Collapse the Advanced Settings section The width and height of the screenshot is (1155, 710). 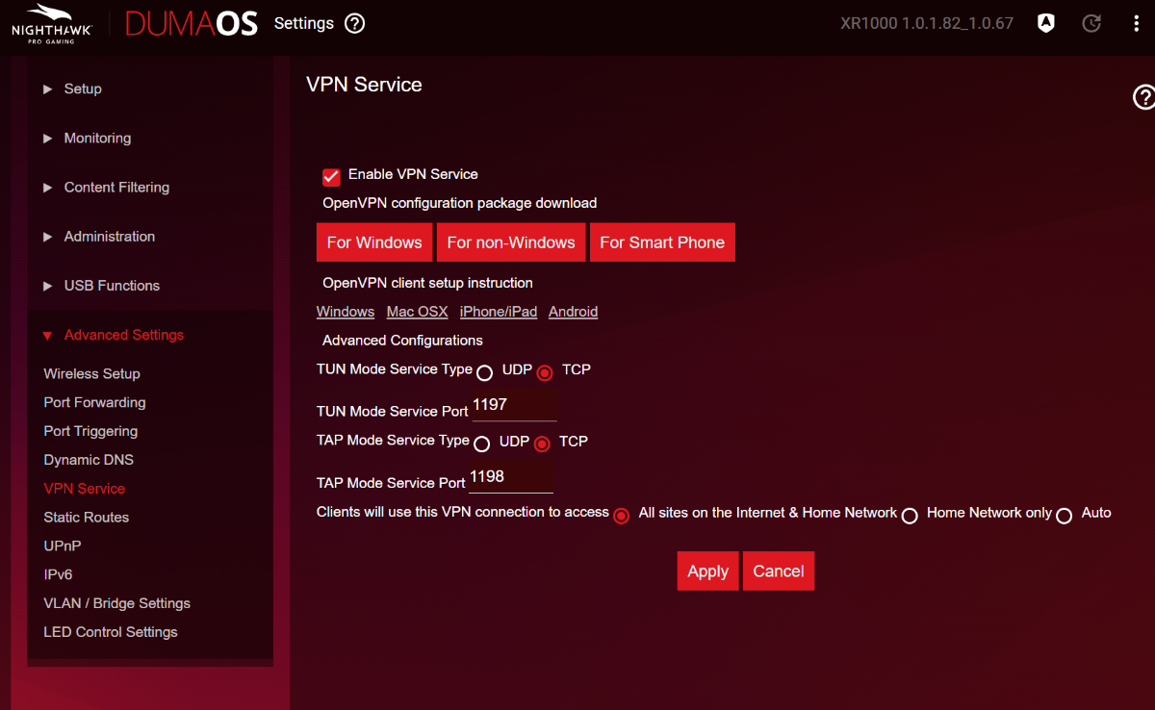(123, 335)
